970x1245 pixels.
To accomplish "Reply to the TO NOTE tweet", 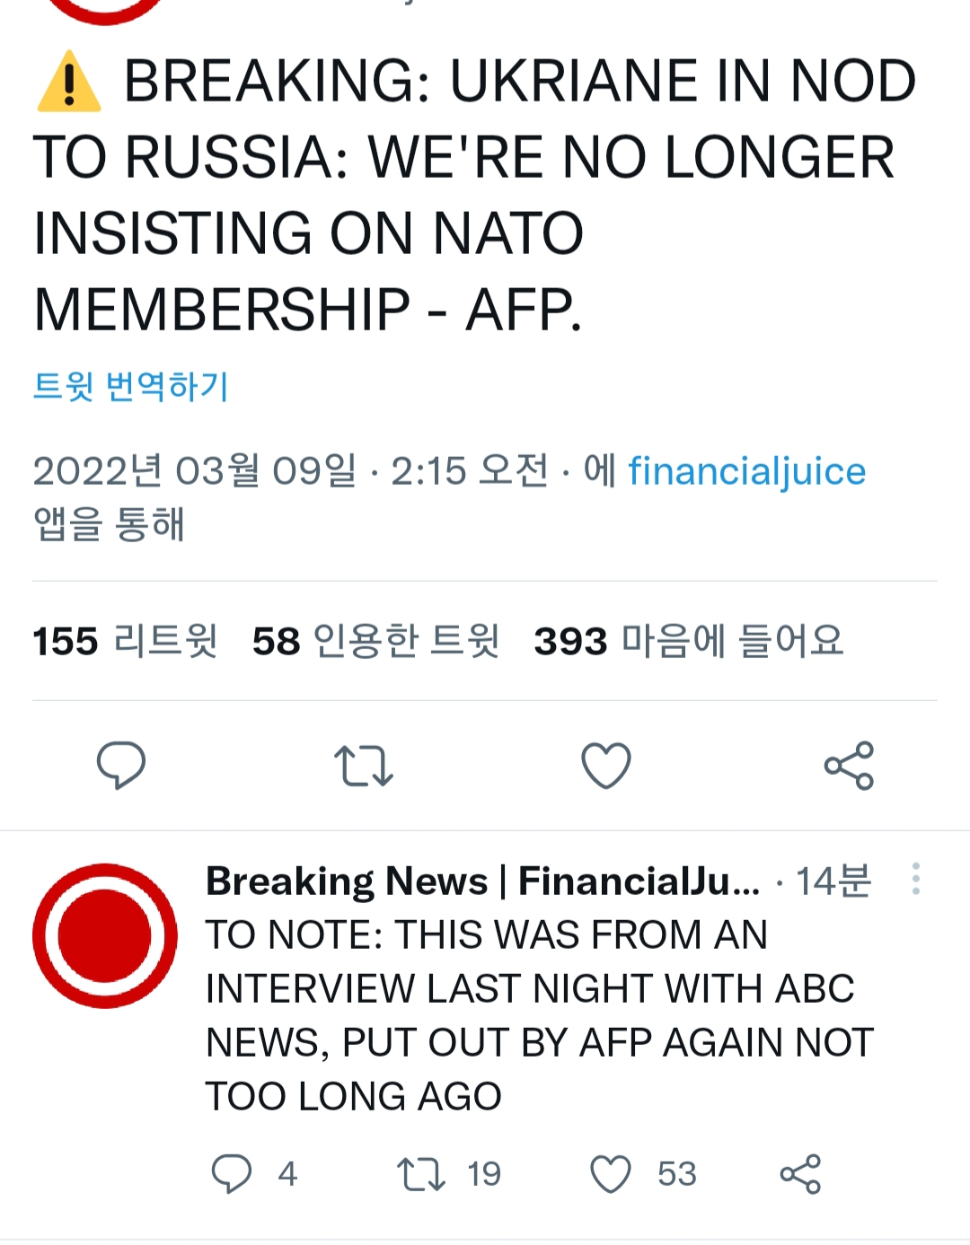I will pyautogui.click(x=232, y=1173).
